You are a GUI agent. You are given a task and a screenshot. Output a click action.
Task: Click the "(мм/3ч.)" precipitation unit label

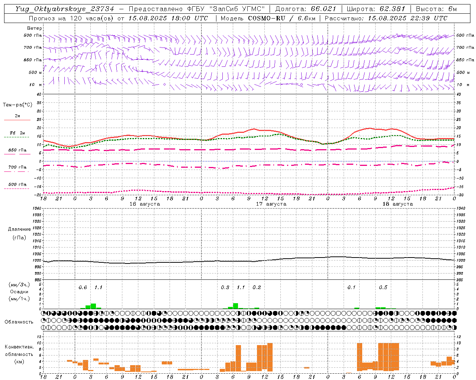click(19, 285)
